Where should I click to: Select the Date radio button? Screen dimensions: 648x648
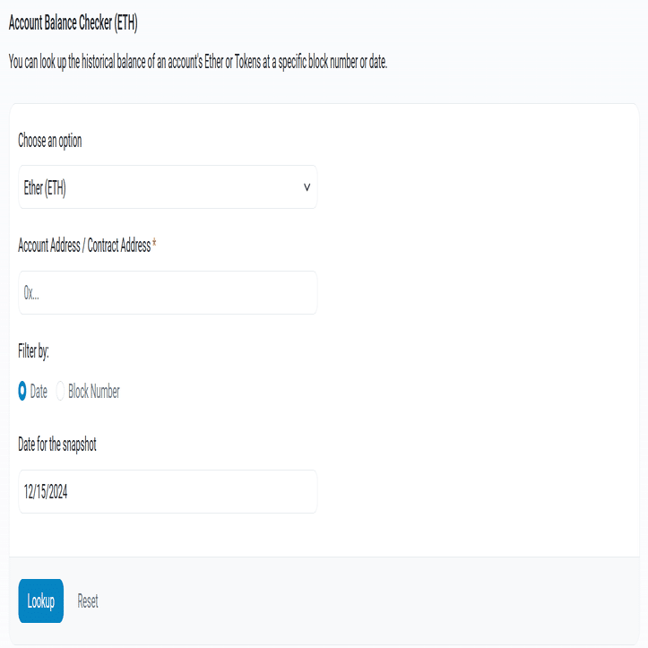tap(22, 392)
